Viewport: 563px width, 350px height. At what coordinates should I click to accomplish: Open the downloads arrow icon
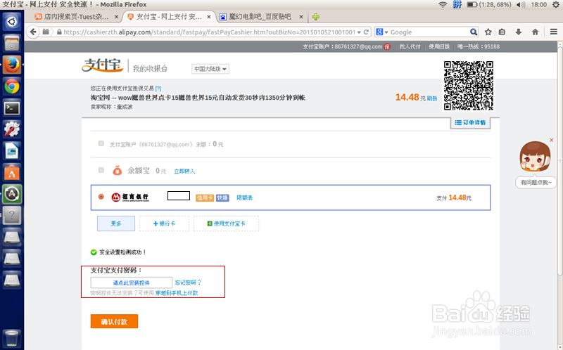(518, 32)
